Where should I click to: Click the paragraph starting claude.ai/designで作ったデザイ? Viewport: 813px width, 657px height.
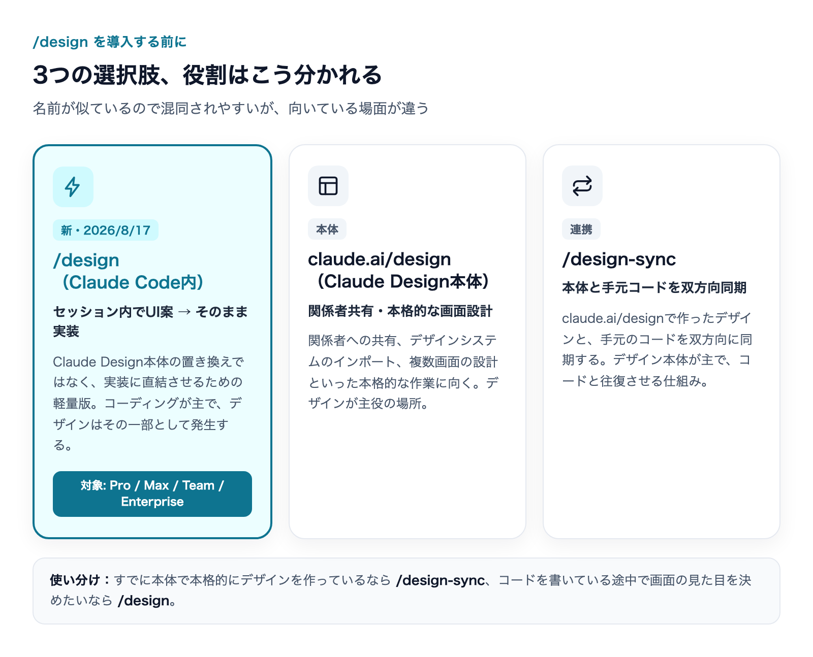[x=657, y=350]
